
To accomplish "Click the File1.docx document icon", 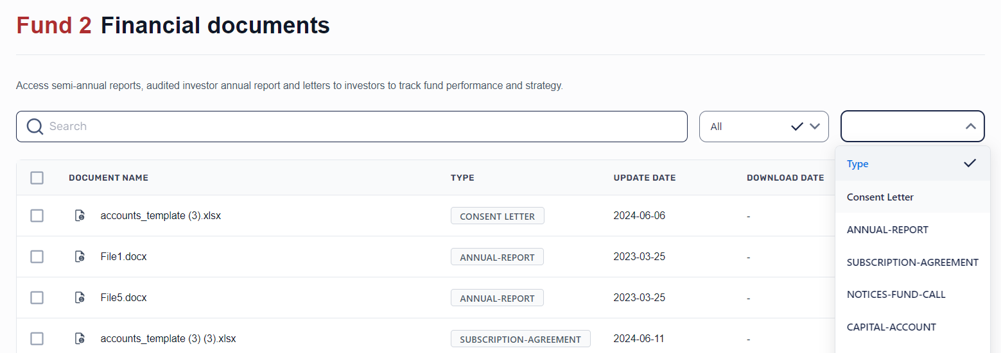I will click(80, 257).
